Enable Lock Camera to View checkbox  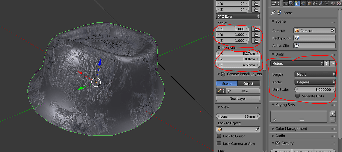[219, 144]
